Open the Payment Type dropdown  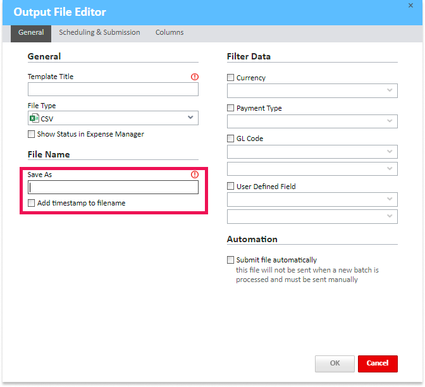[x=390, y=121]
